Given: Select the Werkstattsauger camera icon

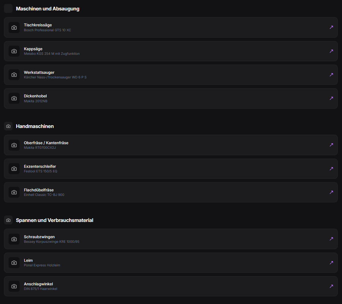Looking at the screenshot, I should (14, 75).
